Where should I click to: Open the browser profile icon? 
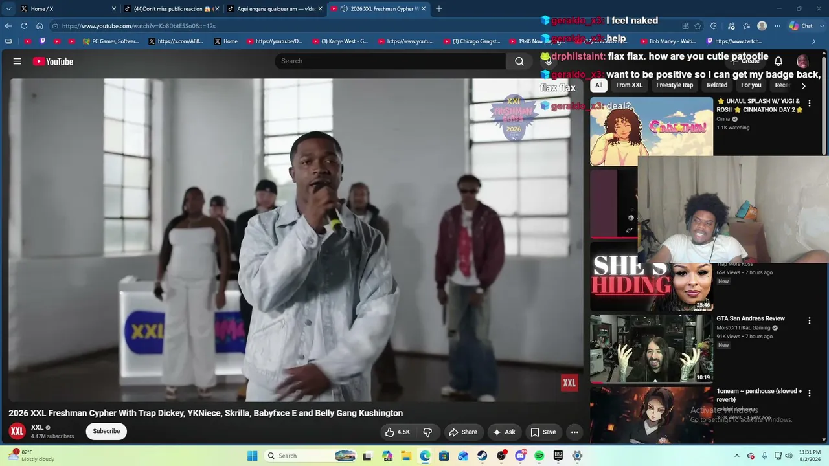(762, 26)
